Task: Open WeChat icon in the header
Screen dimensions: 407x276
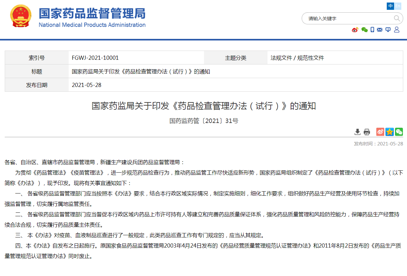Action: click(x=364, y=30)
